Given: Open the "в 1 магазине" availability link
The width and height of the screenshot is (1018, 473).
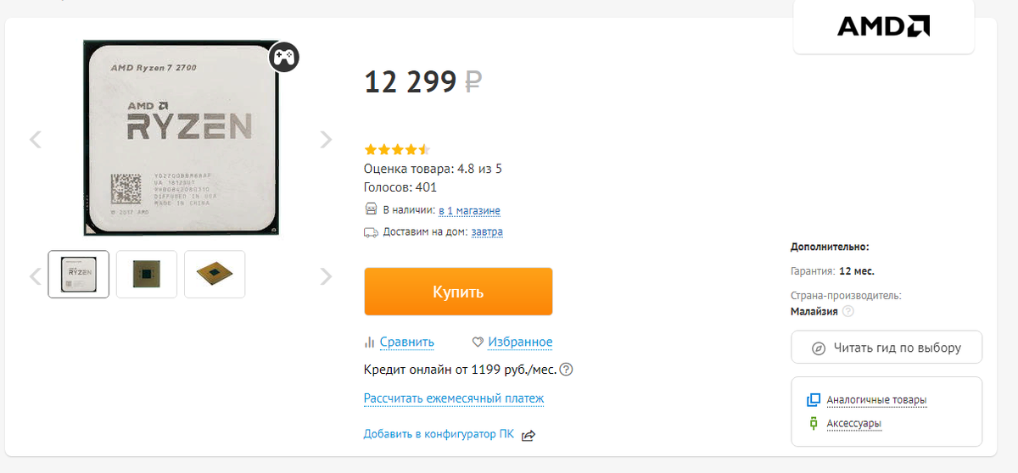Looking at the screenshot, I should click(469, 210).
